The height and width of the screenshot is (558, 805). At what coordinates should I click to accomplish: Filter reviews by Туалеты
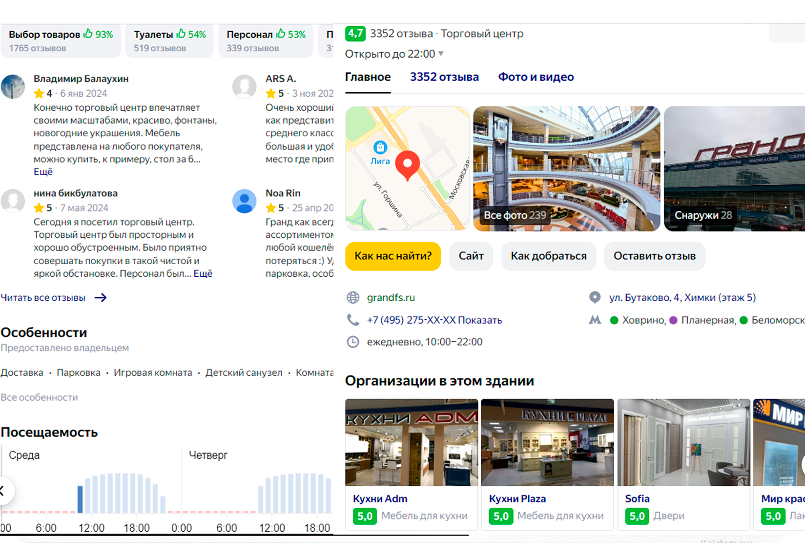[x=170, y=41]
